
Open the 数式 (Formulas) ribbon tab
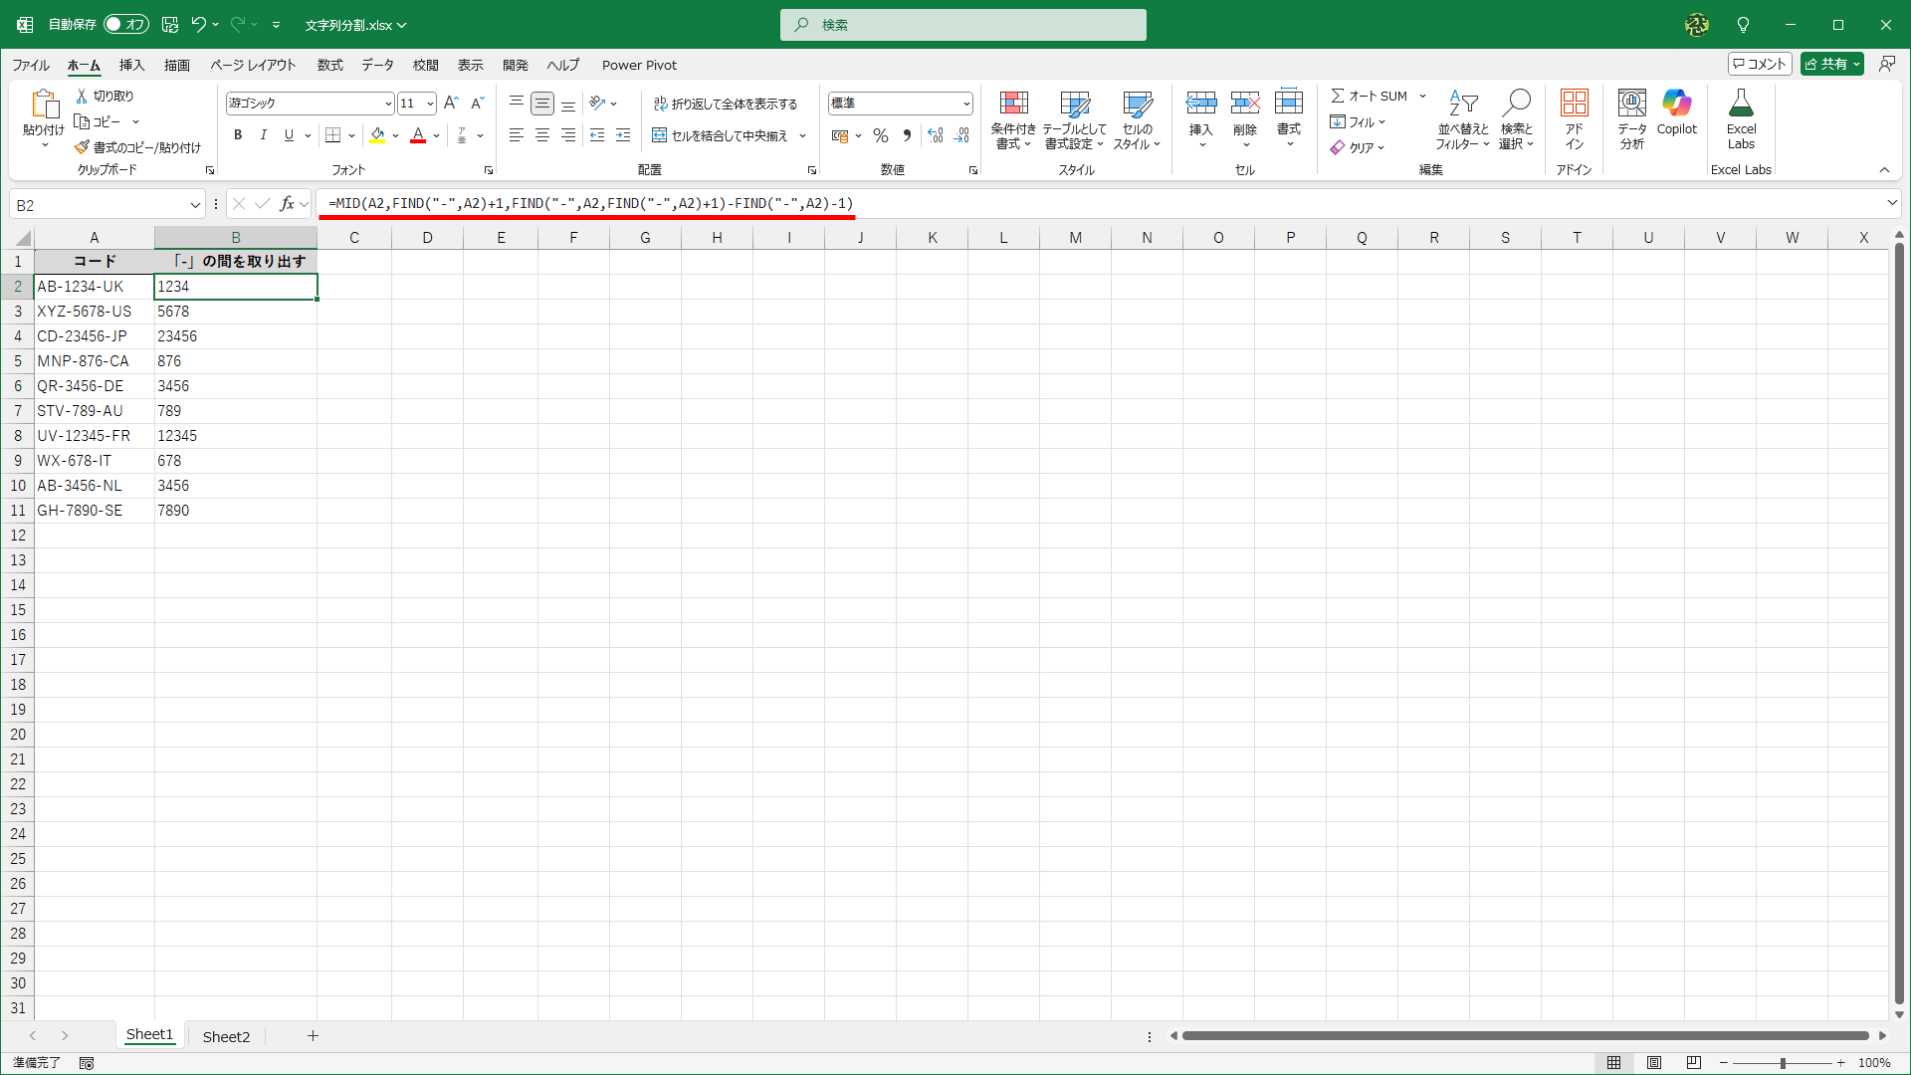tap(329, 65)
